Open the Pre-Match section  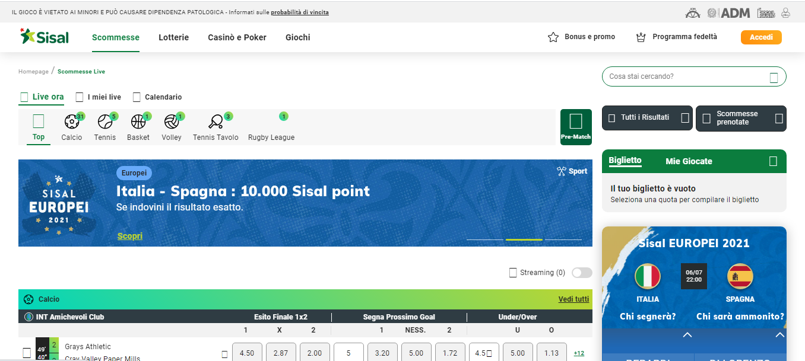576,127
